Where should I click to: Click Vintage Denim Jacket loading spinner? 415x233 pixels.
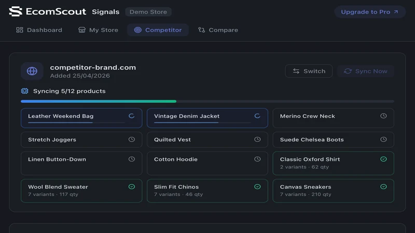(x=257, y=115)
